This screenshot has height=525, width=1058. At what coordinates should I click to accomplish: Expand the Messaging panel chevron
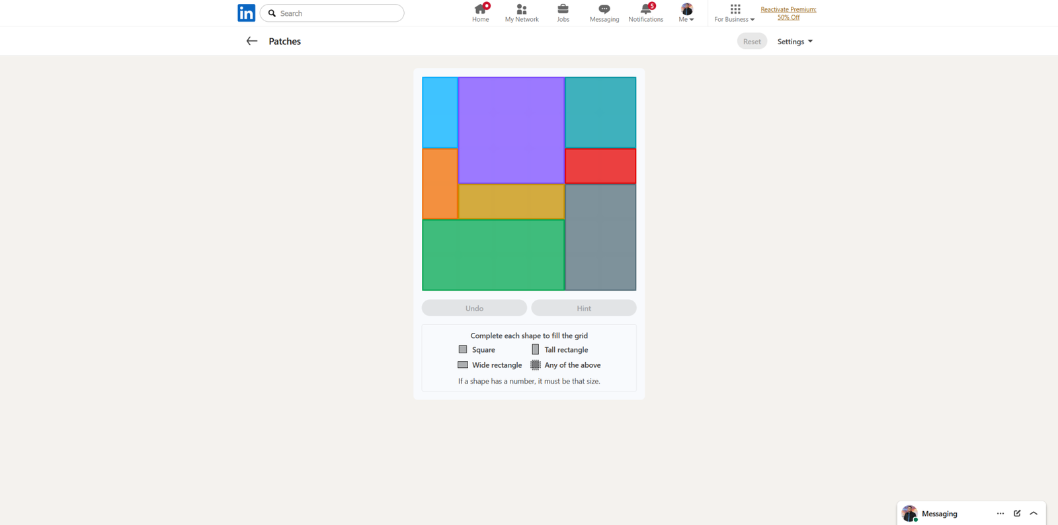[1034, 513]
